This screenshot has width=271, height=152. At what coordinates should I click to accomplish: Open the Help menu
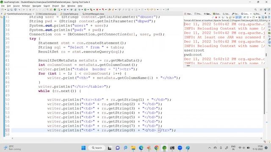[80, 6]
